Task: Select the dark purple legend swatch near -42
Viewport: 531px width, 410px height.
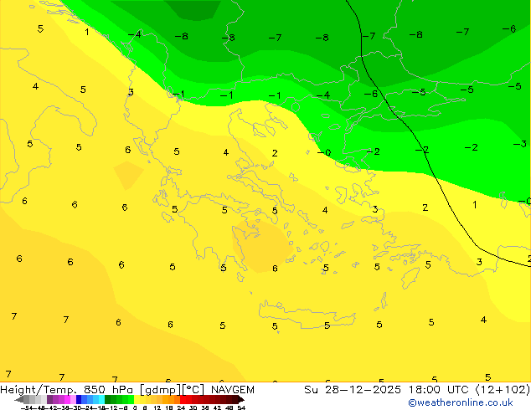Action: 49,399
